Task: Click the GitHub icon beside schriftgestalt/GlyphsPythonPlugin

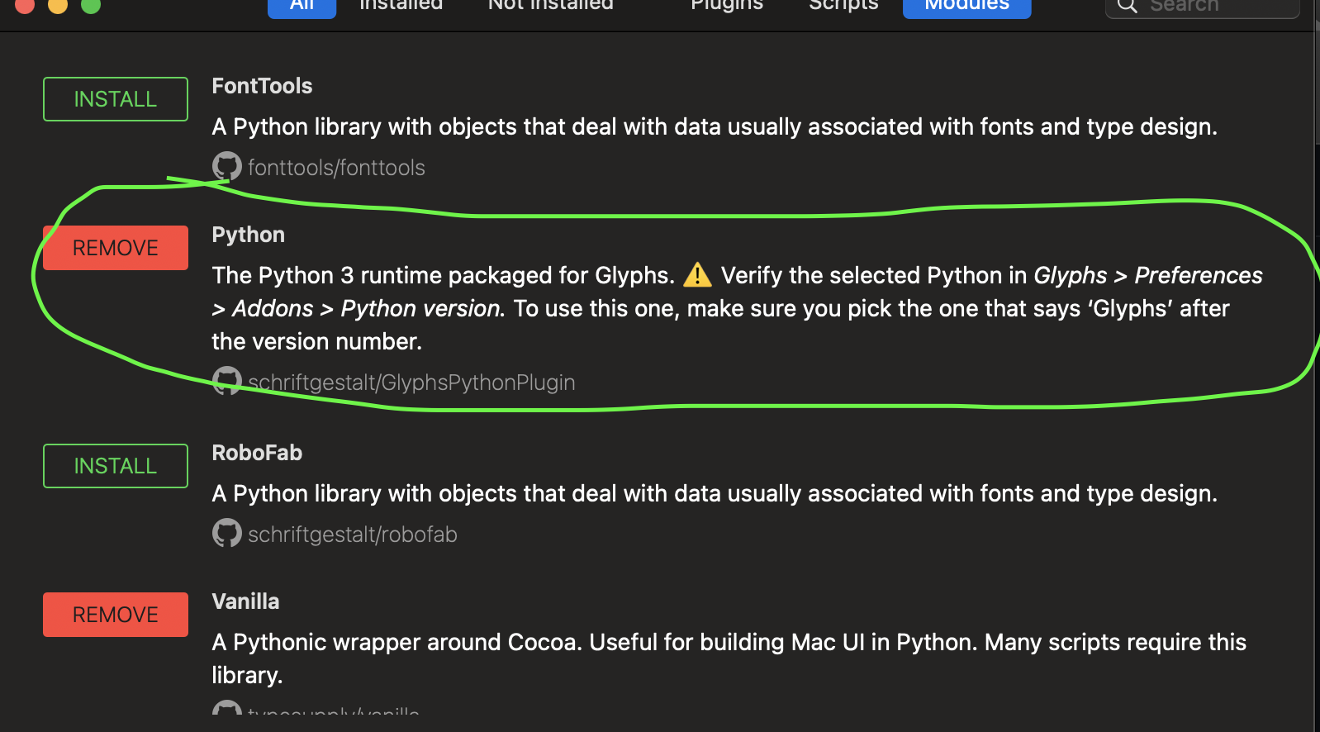Action: [227, 381]
